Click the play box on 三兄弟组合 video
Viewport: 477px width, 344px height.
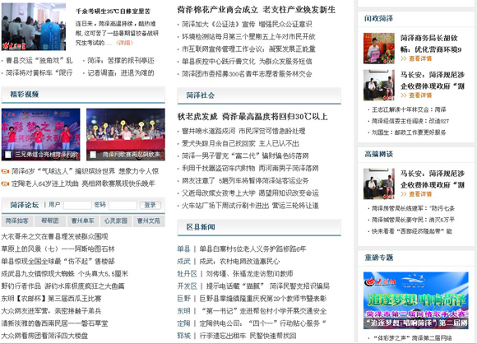pos(8,155)
